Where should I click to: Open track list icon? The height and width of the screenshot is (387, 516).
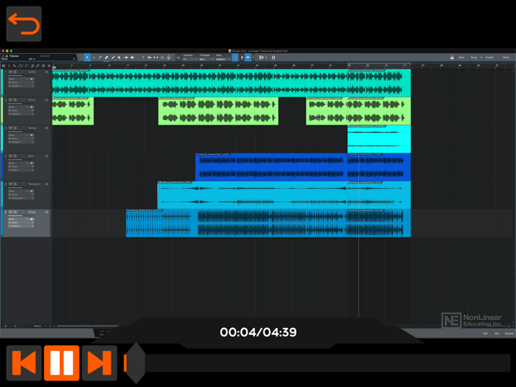pos(4,66)
